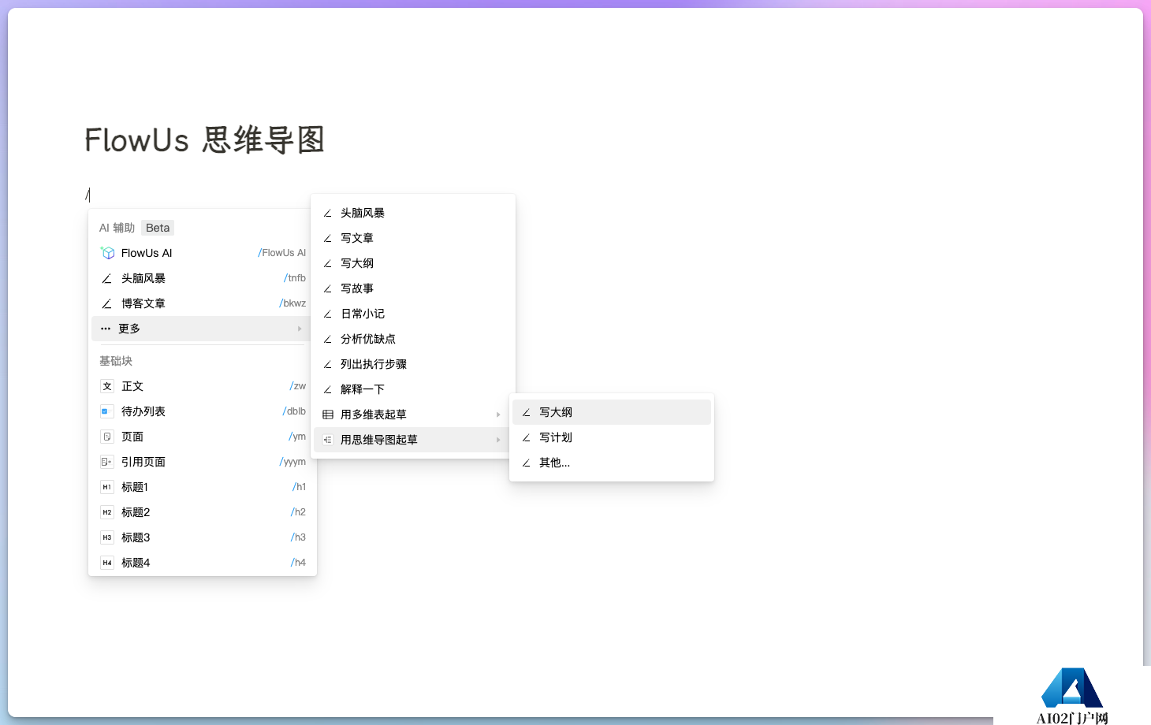Image resolution: width=1151 pixels, height=725 pixels.
Task: Select 写故事 menu entry
Action: [x=413, y=288]
